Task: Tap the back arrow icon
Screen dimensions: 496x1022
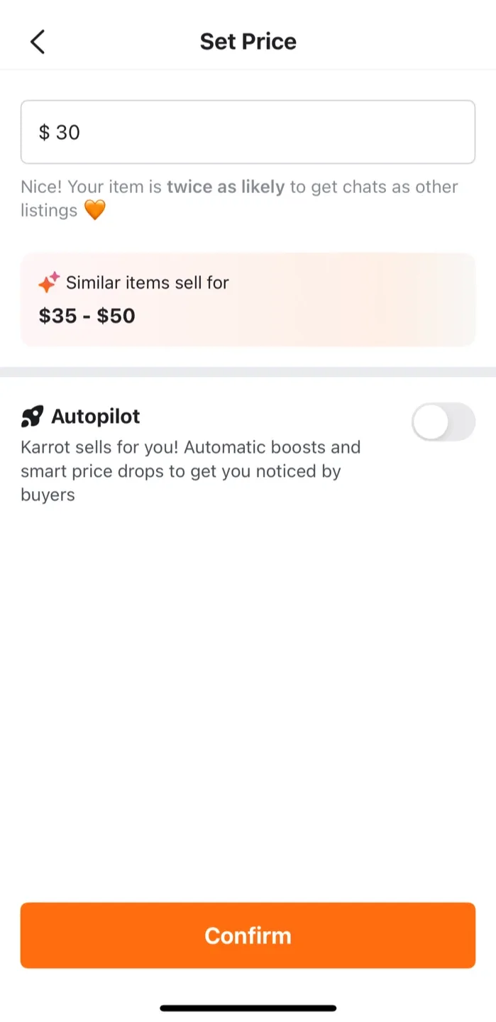Action: pos(38,42)
